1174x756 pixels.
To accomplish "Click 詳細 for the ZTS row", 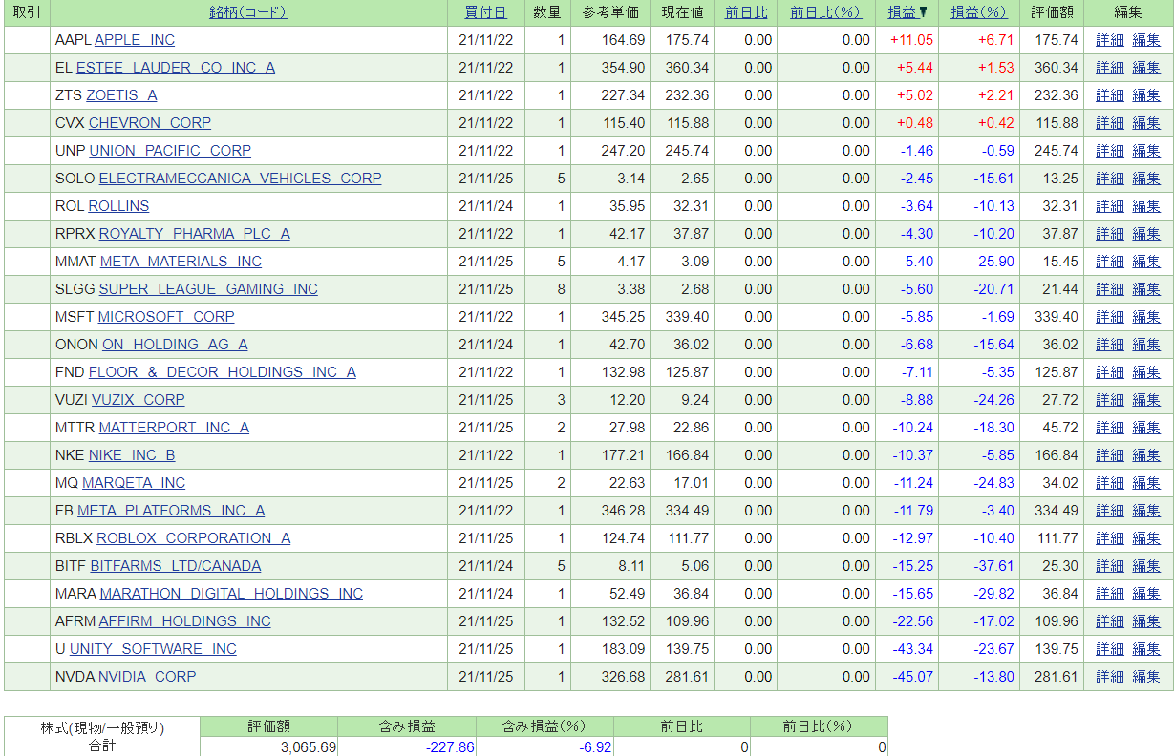I will tap(1110, 95).
